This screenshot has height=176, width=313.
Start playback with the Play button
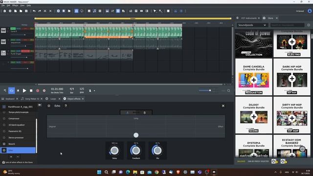pos(24,90)
